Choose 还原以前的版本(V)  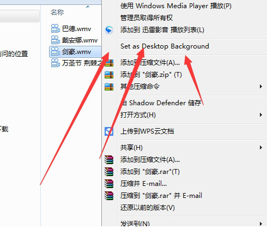pos(148,208)
